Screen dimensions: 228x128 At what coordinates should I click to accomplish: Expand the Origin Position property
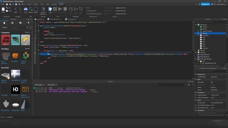[x=196, y=95]
